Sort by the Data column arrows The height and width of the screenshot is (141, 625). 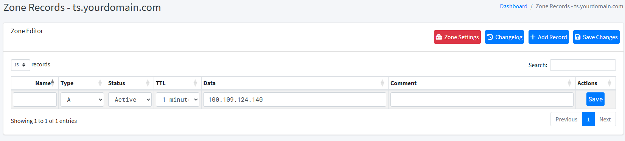point(382,83)
